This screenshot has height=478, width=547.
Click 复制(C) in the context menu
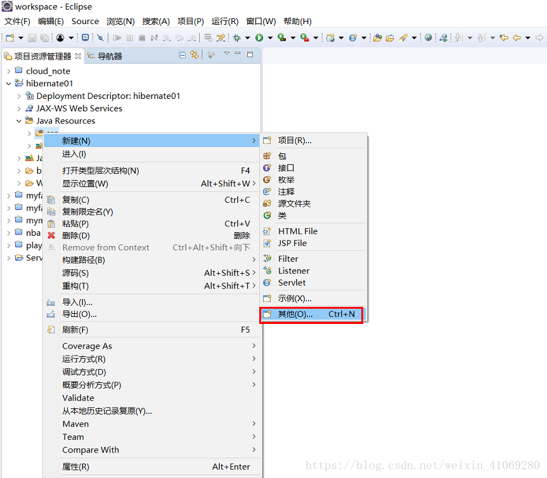tap(152, 200)
